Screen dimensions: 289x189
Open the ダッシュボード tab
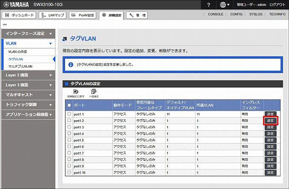tap(20, 15)
